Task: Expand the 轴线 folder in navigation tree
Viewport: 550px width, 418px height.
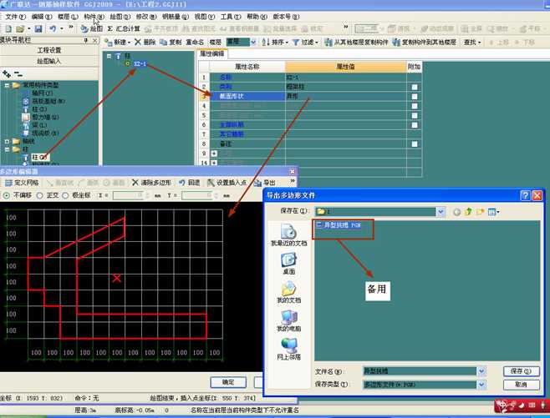Action: [7, 142]
